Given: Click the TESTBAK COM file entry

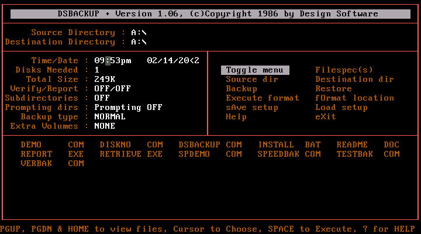Looking at the screenshot, I should pos(368,154).
